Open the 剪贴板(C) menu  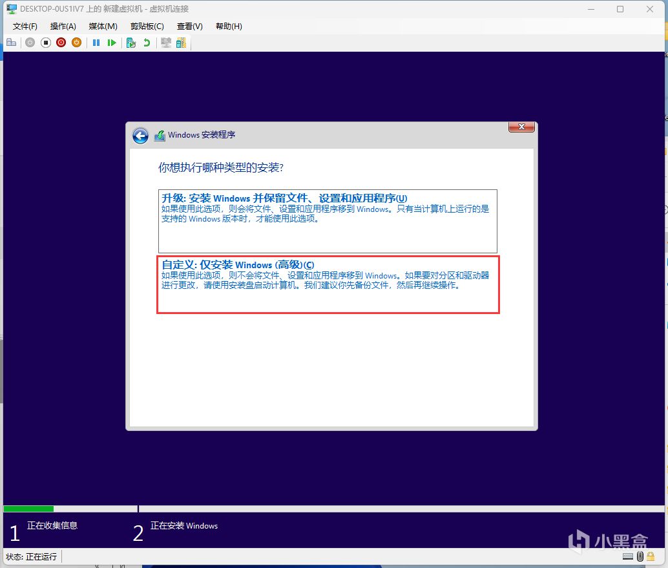(147, 26)
